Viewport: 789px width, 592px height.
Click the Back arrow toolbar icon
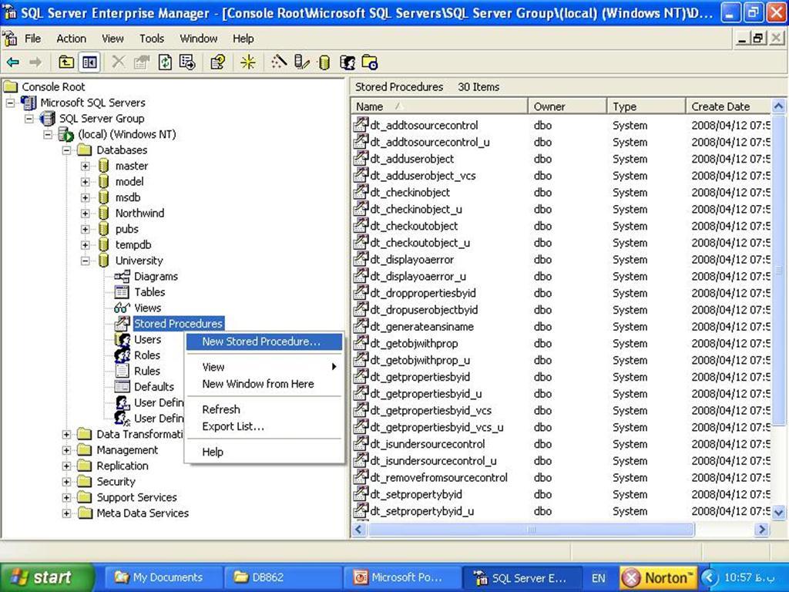(13, 62)
